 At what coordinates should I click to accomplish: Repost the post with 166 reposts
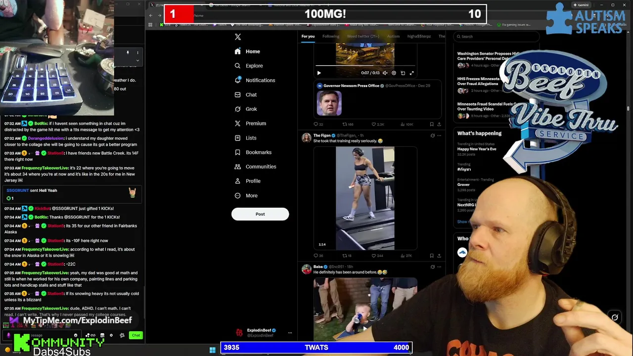click(x=348, y=124)
